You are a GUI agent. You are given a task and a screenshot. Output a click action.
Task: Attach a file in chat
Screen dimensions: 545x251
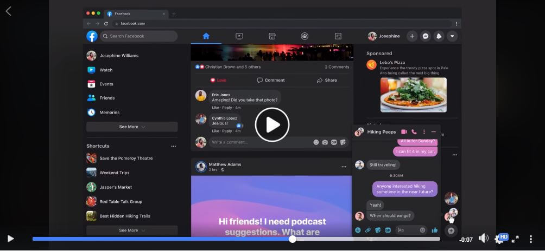[367, 230]
